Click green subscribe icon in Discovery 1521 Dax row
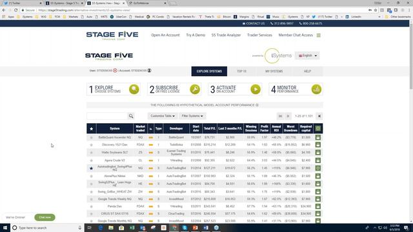The image size is (413, 232). [318, 144]
